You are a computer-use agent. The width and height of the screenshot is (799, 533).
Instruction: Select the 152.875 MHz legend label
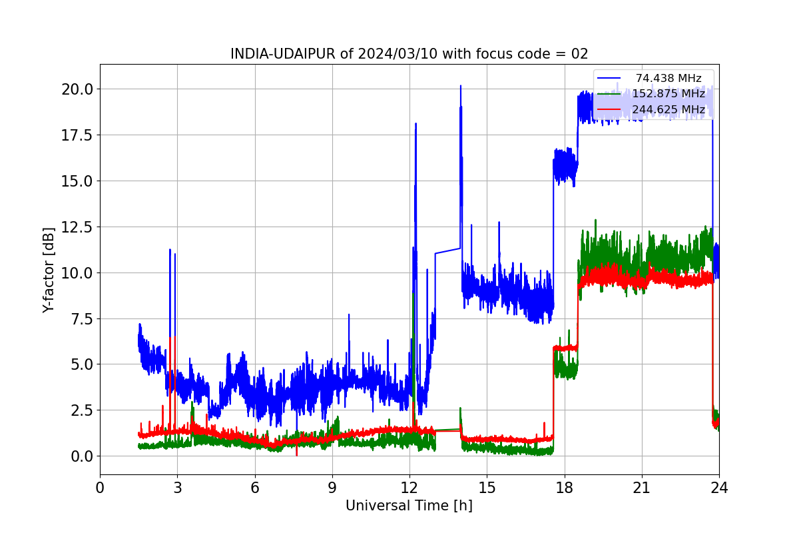[x=668, y=94]
